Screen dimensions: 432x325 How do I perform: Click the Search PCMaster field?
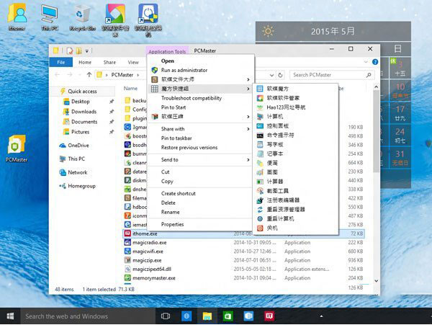332,75
